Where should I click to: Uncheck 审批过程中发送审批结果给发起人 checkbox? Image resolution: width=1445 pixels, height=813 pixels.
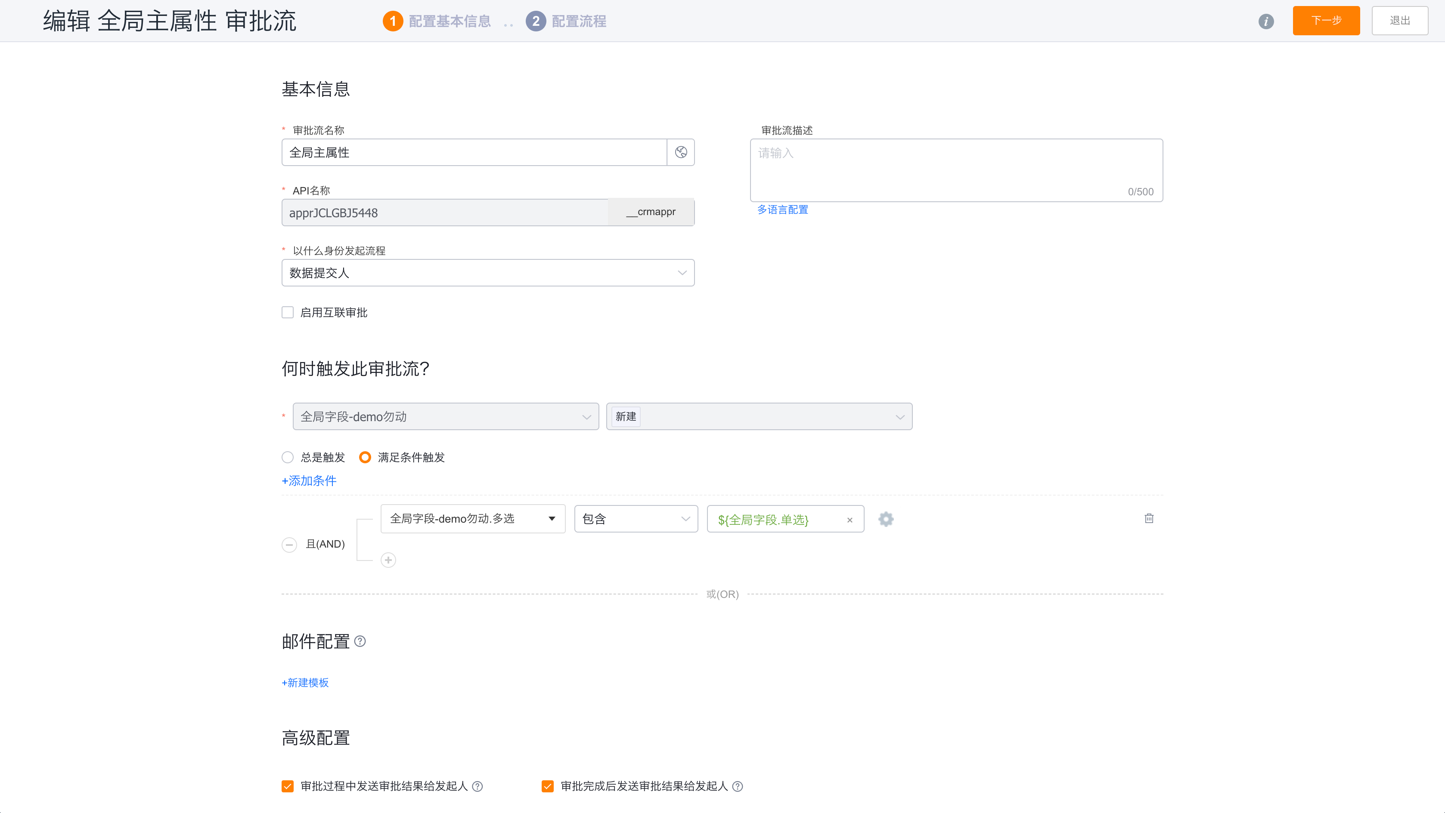coord(288,786)
